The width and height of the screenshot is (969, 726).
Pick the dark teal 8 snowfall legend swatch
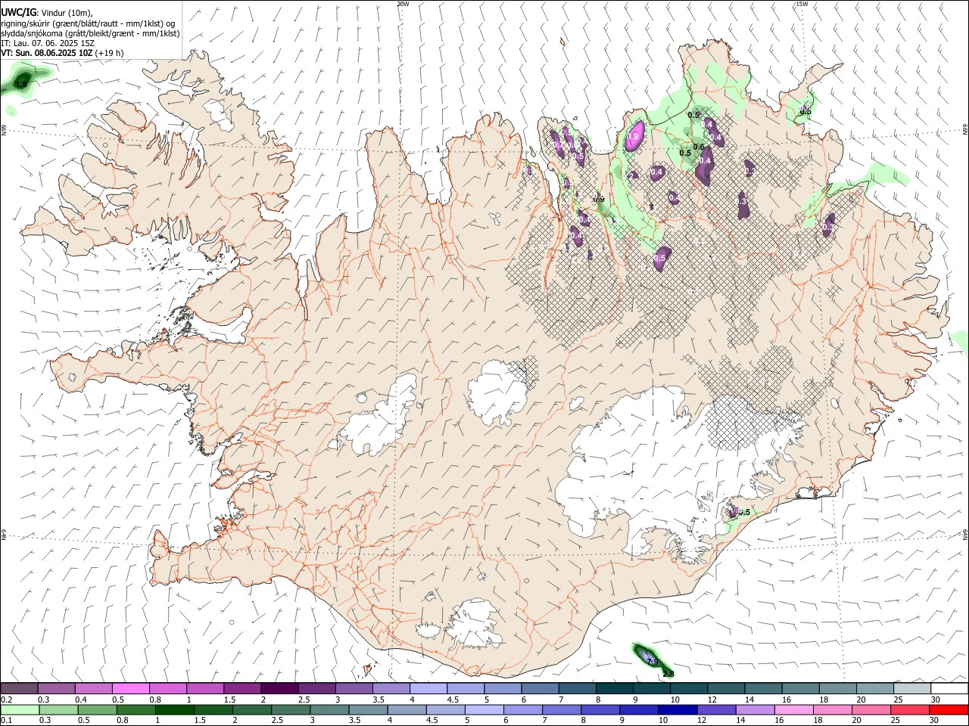(615, 688)
